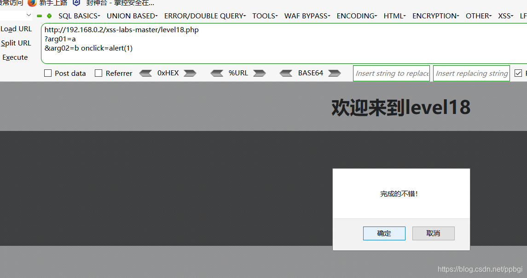The height and width of the screenshot is (278, 527).
Task: Click the Firefox bookmark icon for 新手上路
Action: pos(32,3)
